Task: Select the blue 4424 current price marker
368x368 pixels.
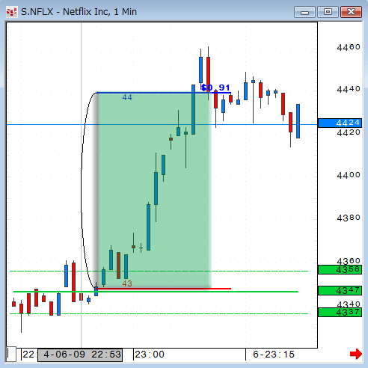Action: pyautogui.click(x=340, y=123)
